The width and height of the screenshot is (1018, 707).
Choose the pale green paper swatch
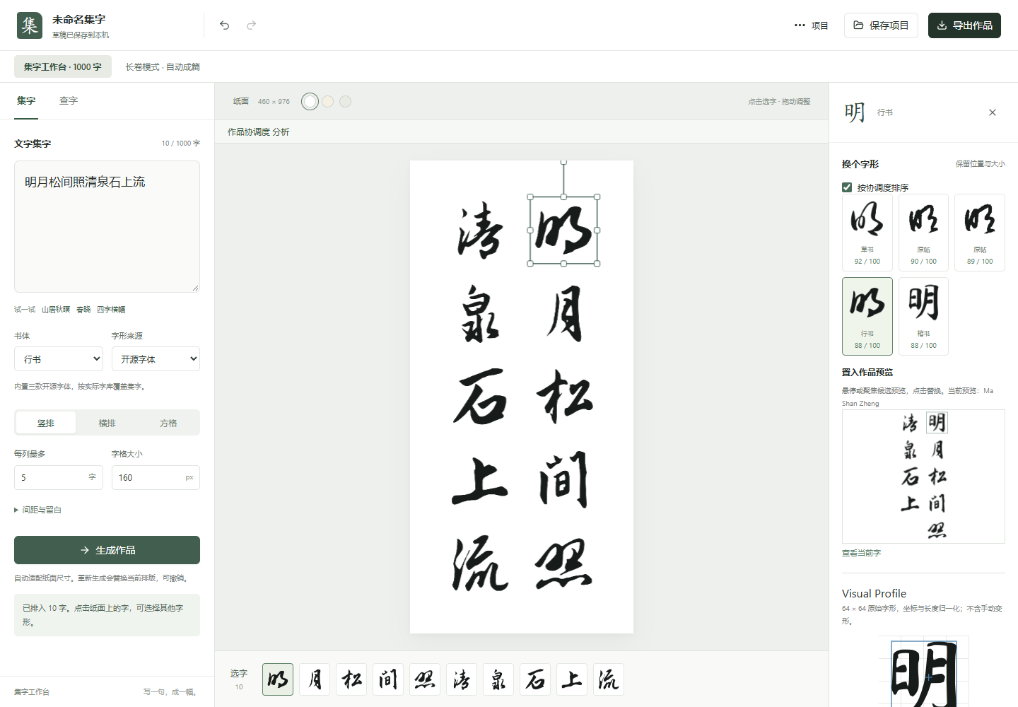345,101
